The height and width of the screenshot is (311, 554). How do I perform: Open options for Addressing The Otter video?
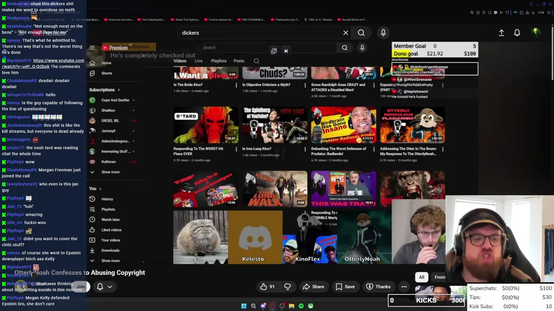442,149
